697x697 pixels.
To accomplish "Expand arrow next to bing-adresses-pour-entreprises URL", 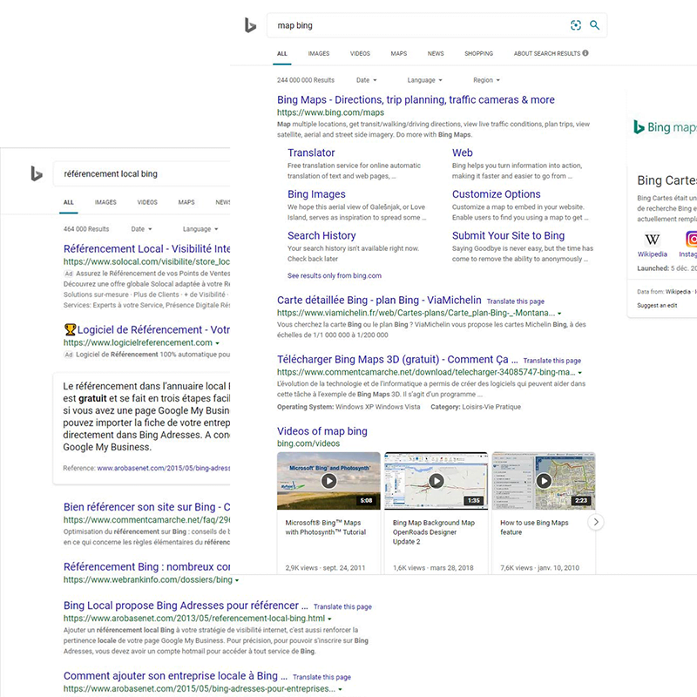I will tap(340, 689).
